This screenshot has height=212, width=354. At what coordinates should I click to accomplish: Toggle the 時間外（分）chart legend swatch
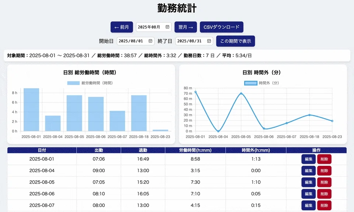point(251,83)
